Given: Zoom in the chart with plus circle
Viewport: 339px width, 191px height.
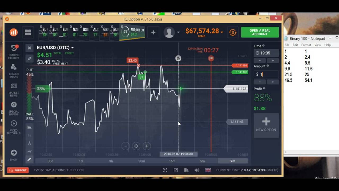Looking at the screenshot, I should coord(146,146).
